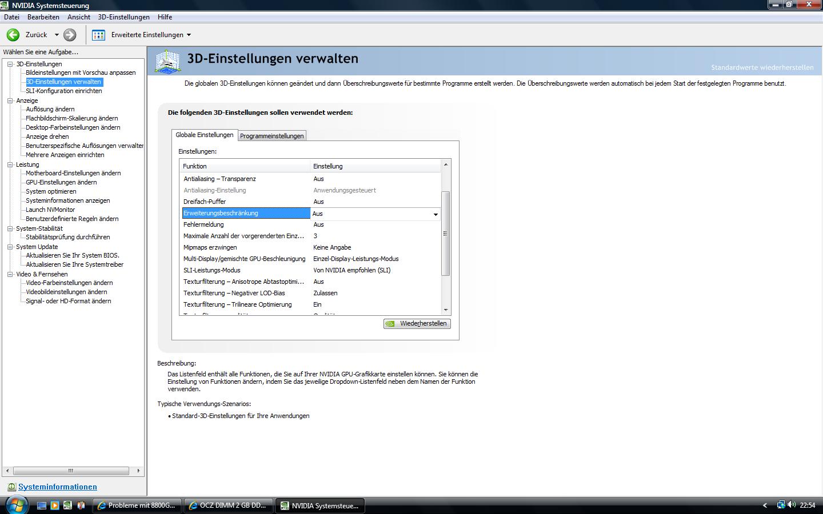823x514 pixels.
Task: Collapse the Leistung tree node
Action: pos(10,164)
